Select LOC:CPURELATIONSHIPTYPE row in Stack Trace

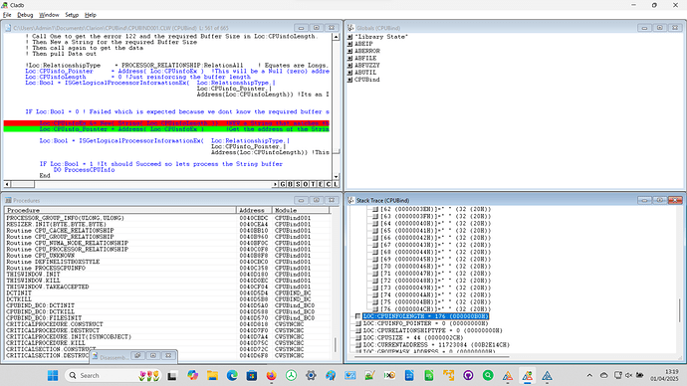(432, 330)
